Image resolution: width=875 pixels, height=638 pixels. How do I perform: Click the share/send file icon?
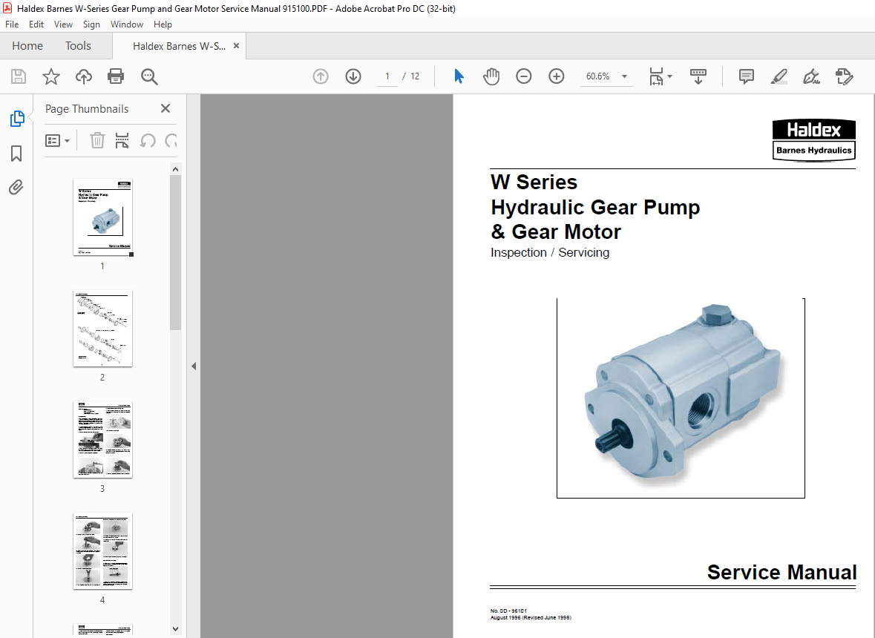845,76
